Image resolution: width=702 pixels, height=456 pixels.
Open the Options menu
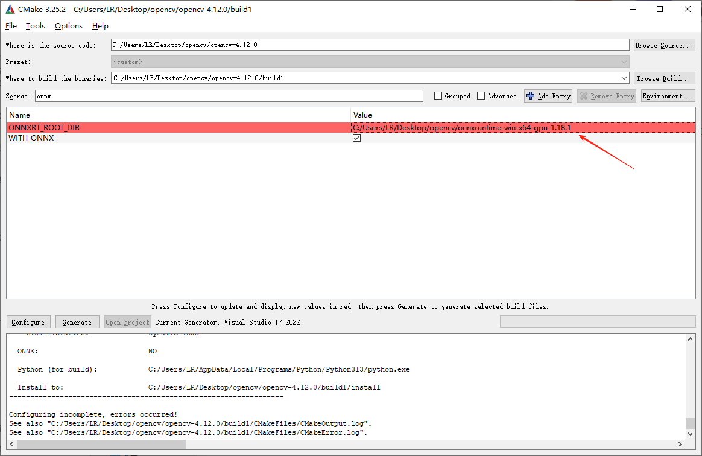tap(69, 26)
